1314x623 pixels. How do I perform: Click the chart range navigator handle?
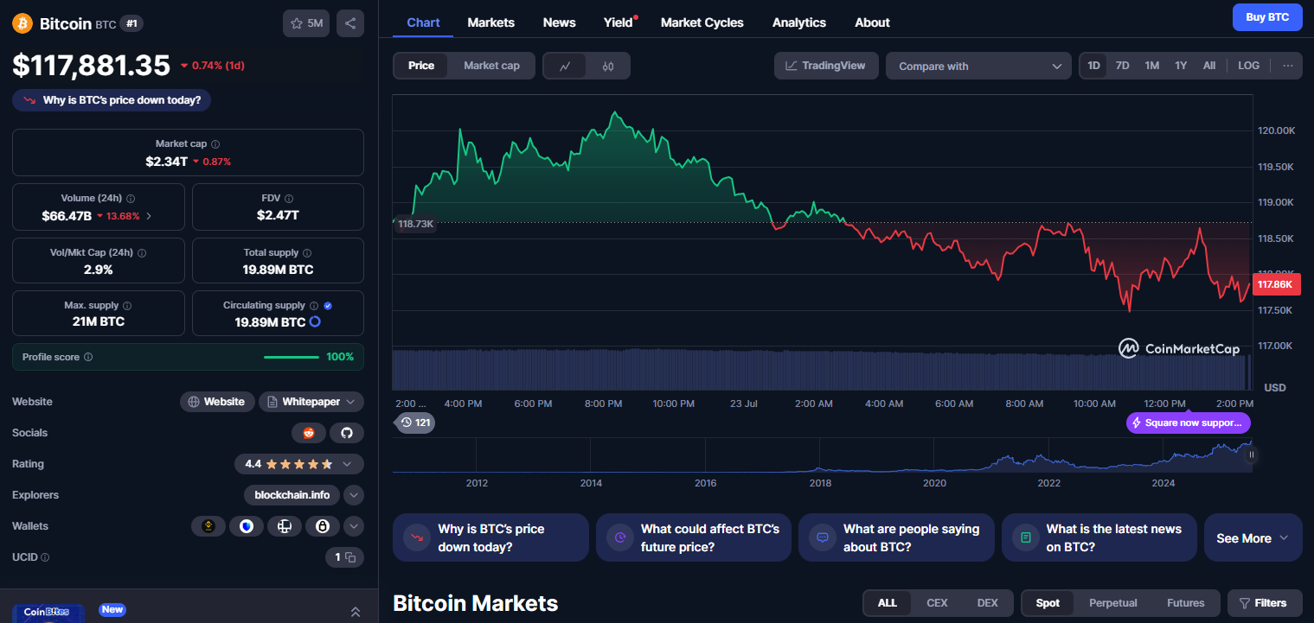pyautogui.click(x=1251, y=455)
